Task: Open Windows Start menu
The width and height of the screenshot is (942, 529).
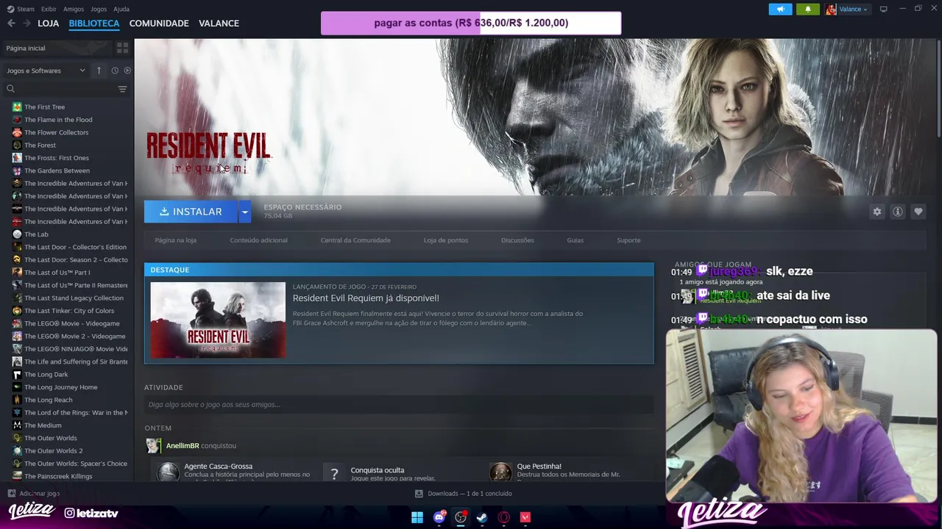Action: click(x=417, y=517)
